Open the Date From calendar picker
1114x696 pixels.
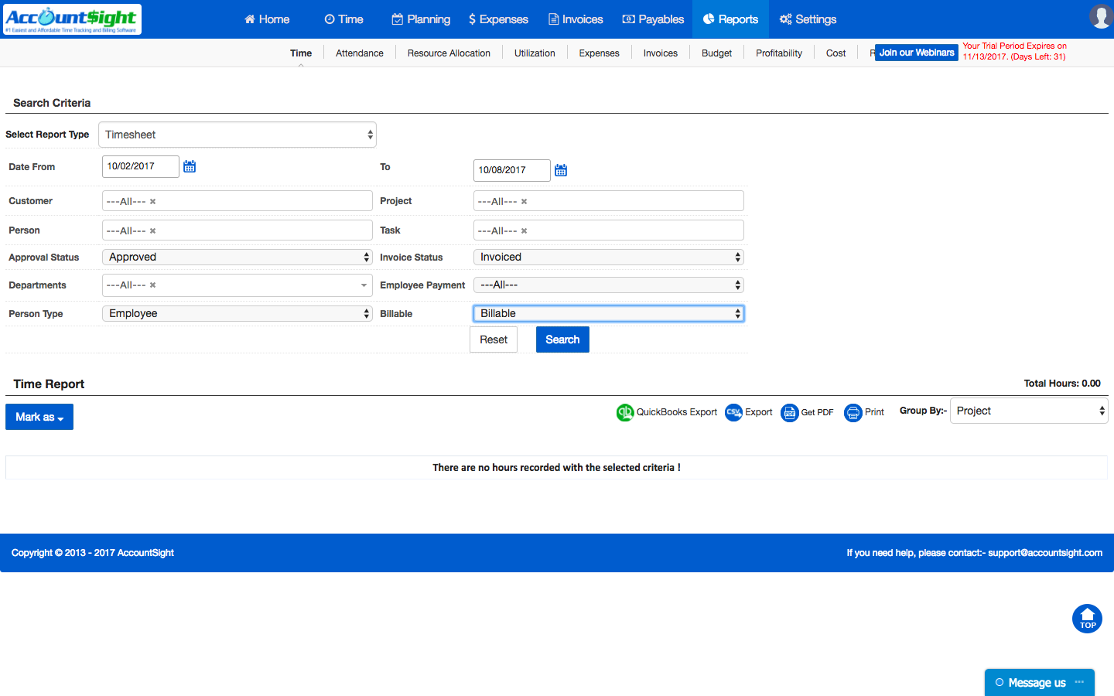190,165
